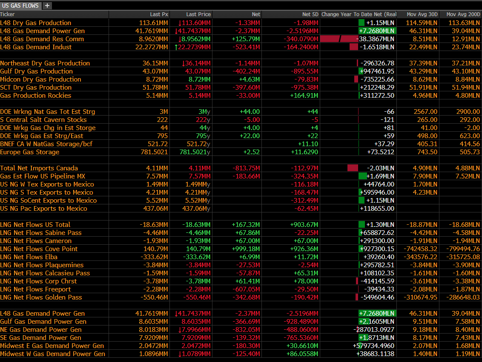Select LNG Net Flows Freeport ticker
Image resolution: width=482 pixels, height=362 pixels.
click(35, 289)
